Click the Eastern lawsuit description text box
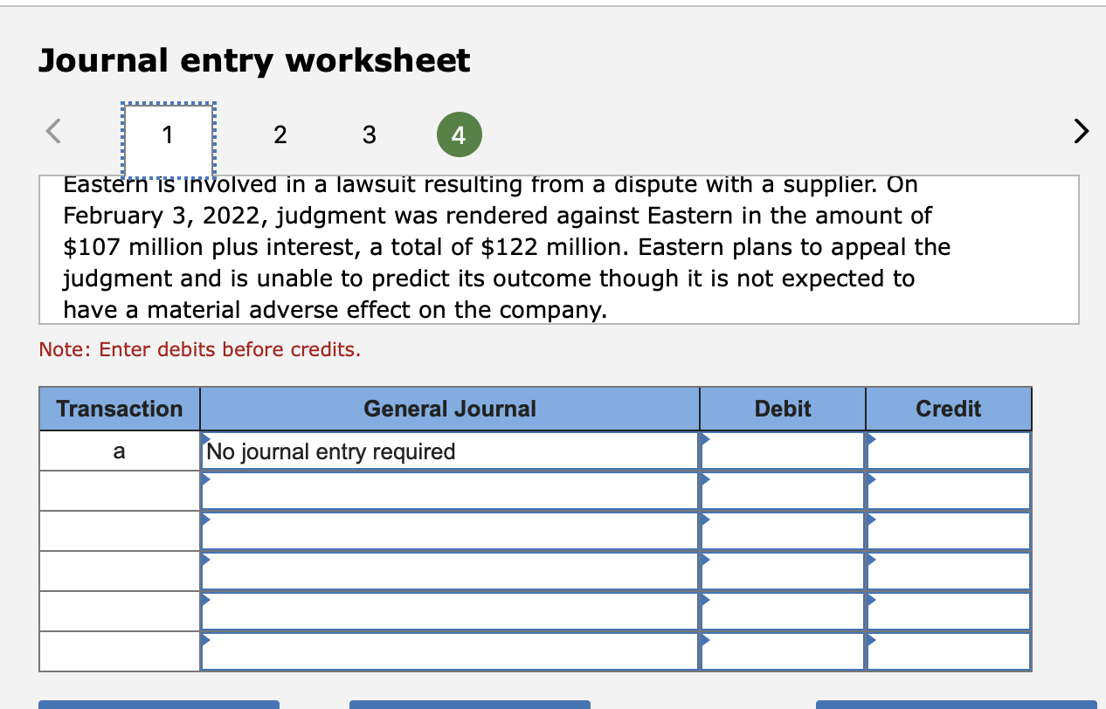This screenshot has width=1106, height=709. coord(559,250)
